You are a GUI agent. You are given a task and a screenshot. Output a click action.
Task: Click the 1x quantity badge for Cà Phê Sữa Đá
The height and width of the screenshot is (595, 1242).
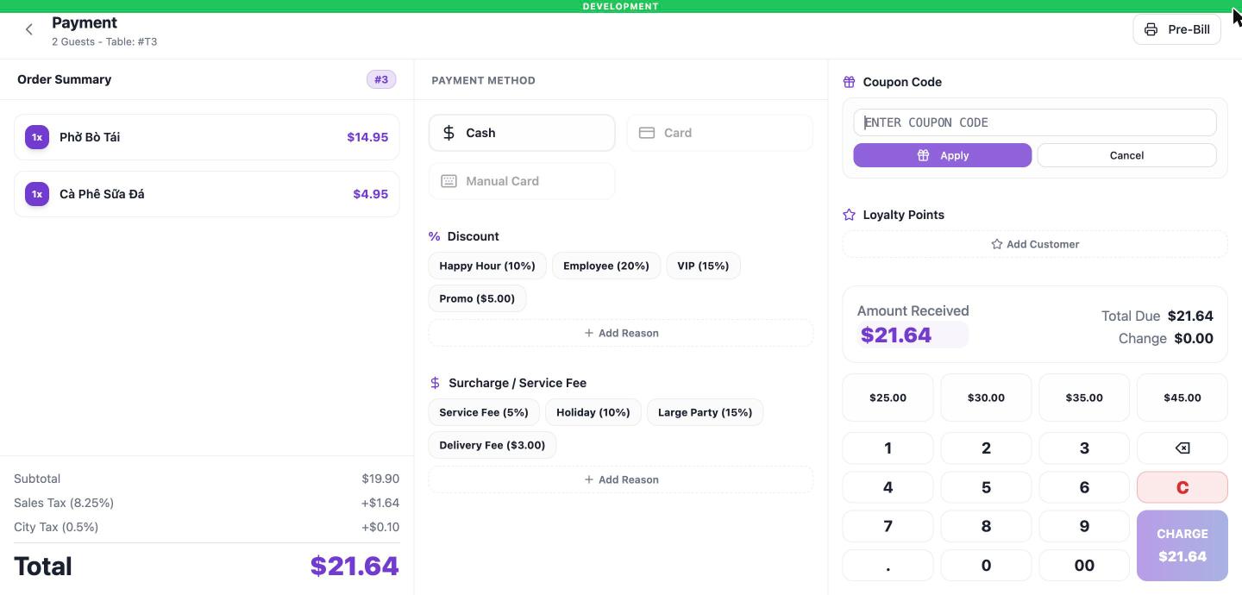click(x=37, y=194)
